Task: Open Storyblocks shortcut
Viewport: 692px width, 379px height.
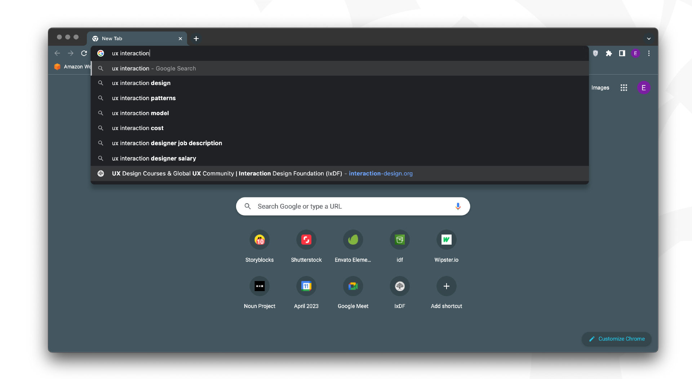Action: tap(259, 246)
